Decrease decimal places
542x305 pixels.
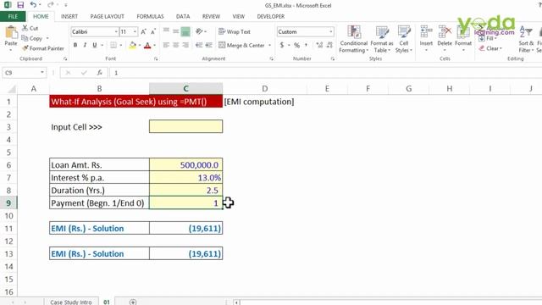[329, 45]
